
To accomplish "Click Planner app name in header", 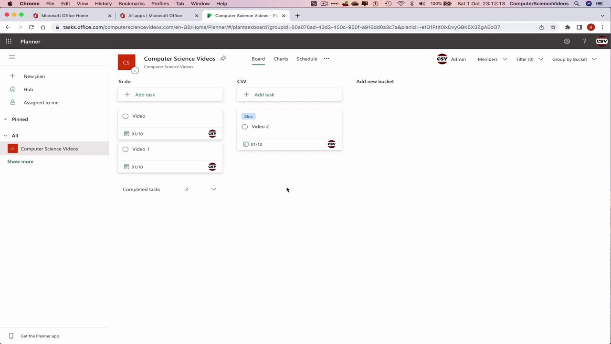I will pyautogui.click(x=30, y=42).
